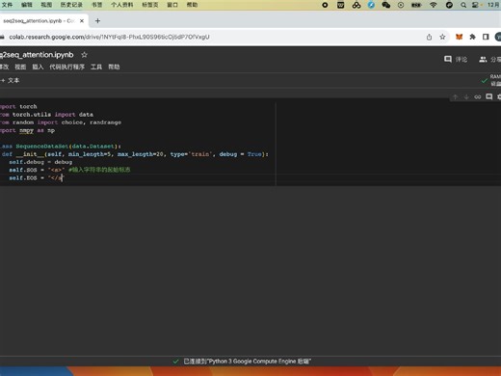
Task: Open the macOS 窗口 (Window) menu
Action: tap(172, 5)
